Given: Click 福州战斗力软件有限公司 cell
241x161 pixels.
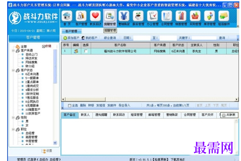Looking at the screenshot, I should click(120, 51).
